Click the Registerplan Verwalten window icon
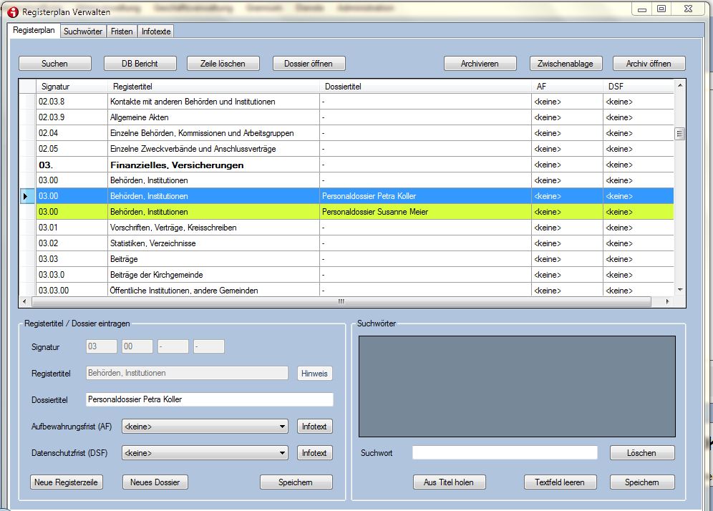The width and height of the screenshot is (713, 511). (x=12, y=12)
